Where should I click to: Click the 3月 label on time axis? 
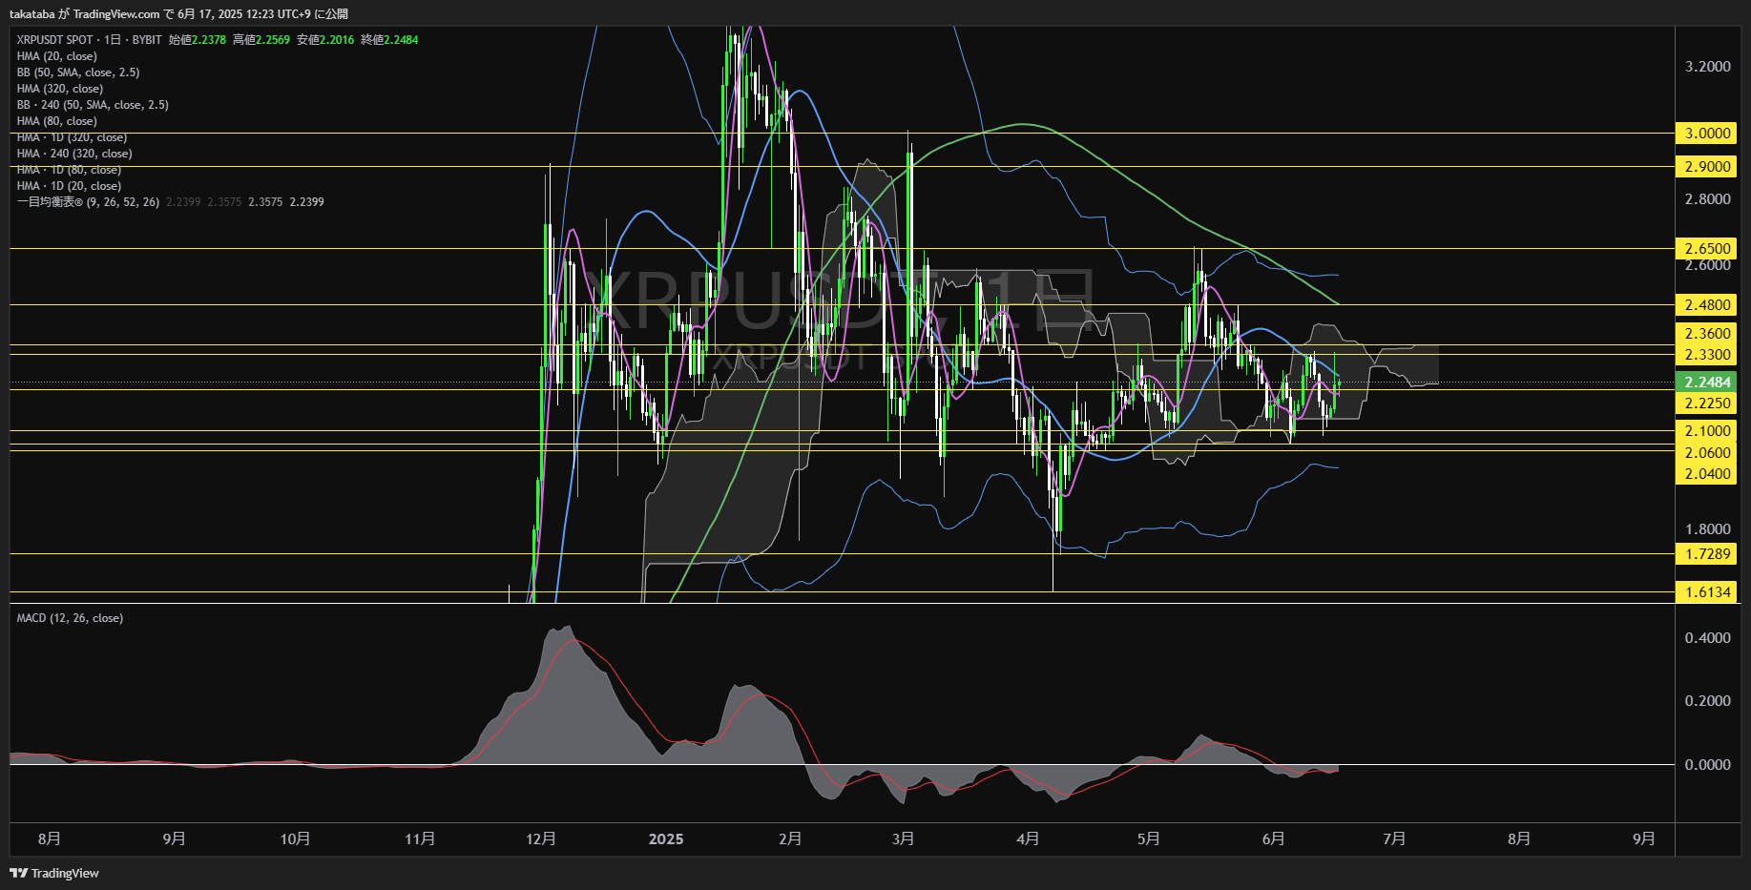[903, 839]
